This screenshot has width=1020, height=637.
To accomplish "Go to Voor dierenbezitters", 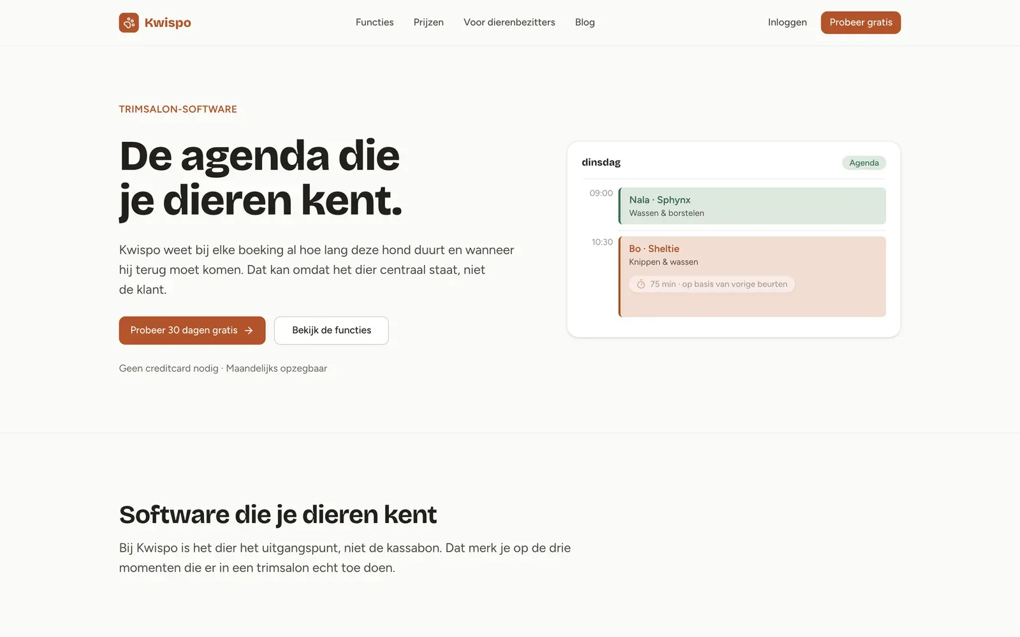I will (x=509, y=22).
